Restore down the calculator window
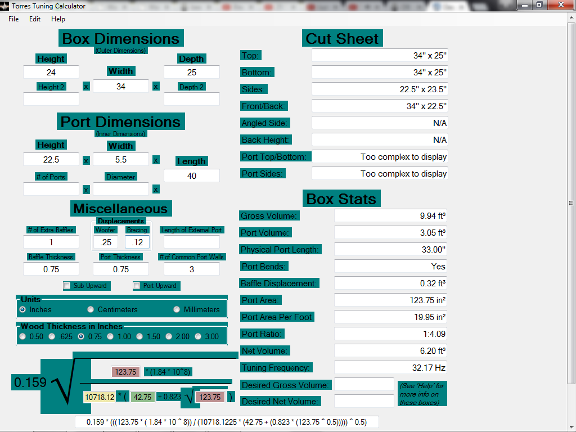Image resolution: width=576 pixels, height=432 pixels. [x=539, y=4]
